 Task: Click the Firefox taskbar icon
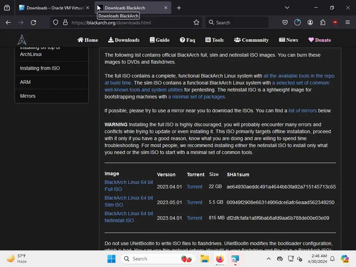point(220,259)
